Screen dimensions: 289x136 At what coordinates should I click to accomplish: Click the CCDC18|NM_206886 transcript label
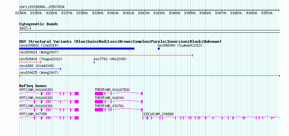[x=158, y=114]
